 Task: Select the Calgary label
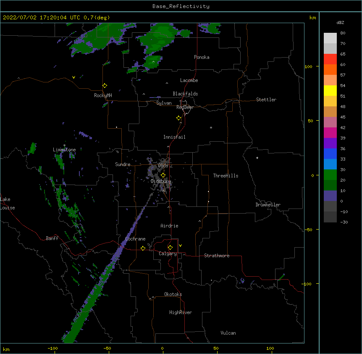168,254
